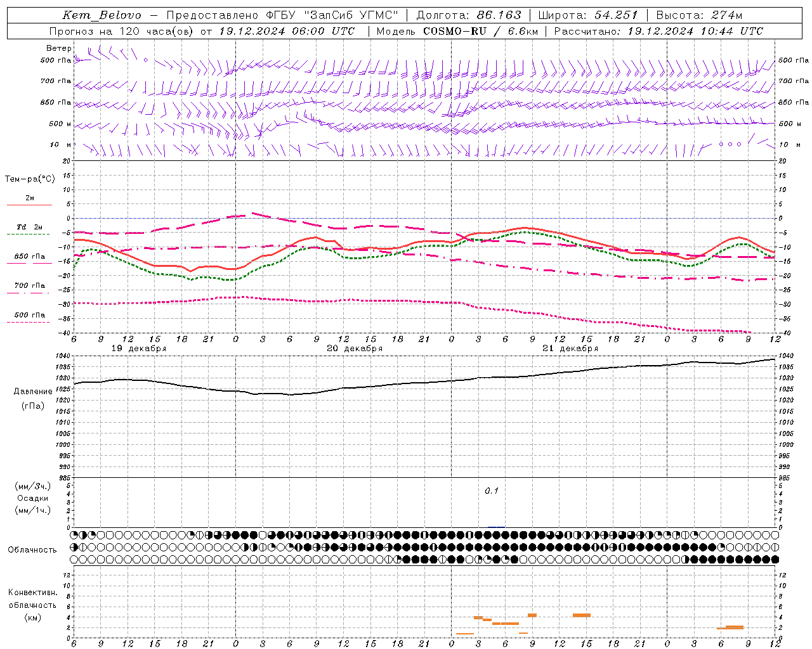Select the 'Долгота: 86.163' longitude text

[469, 15]
